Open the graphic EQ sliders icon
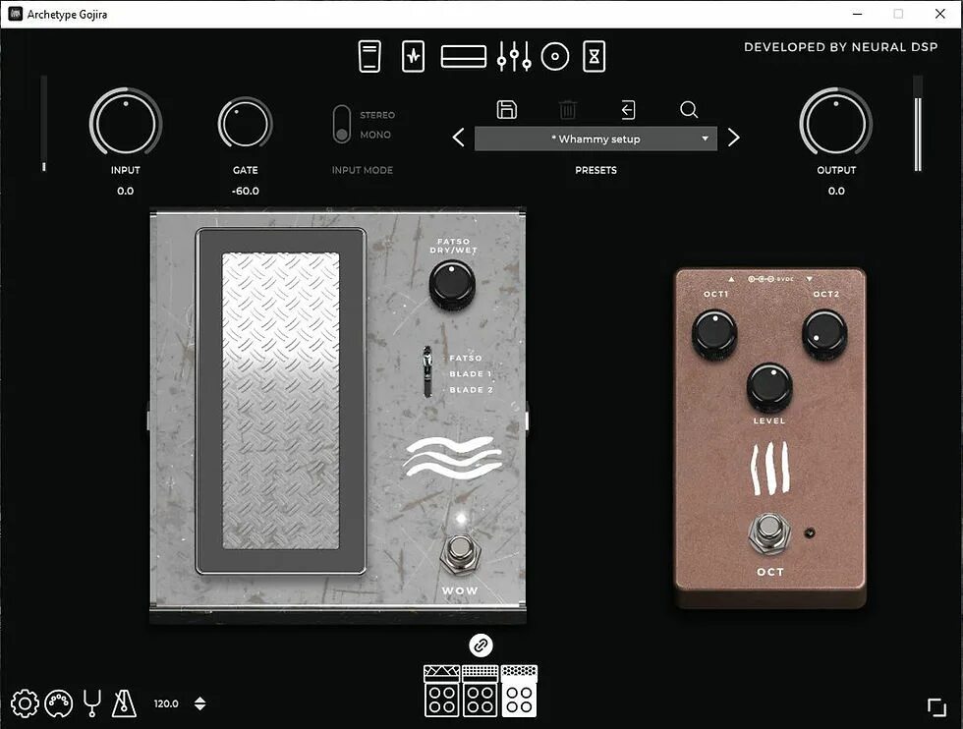The width and height of the screenshot is (963, 729). click(x=514, y=57)
